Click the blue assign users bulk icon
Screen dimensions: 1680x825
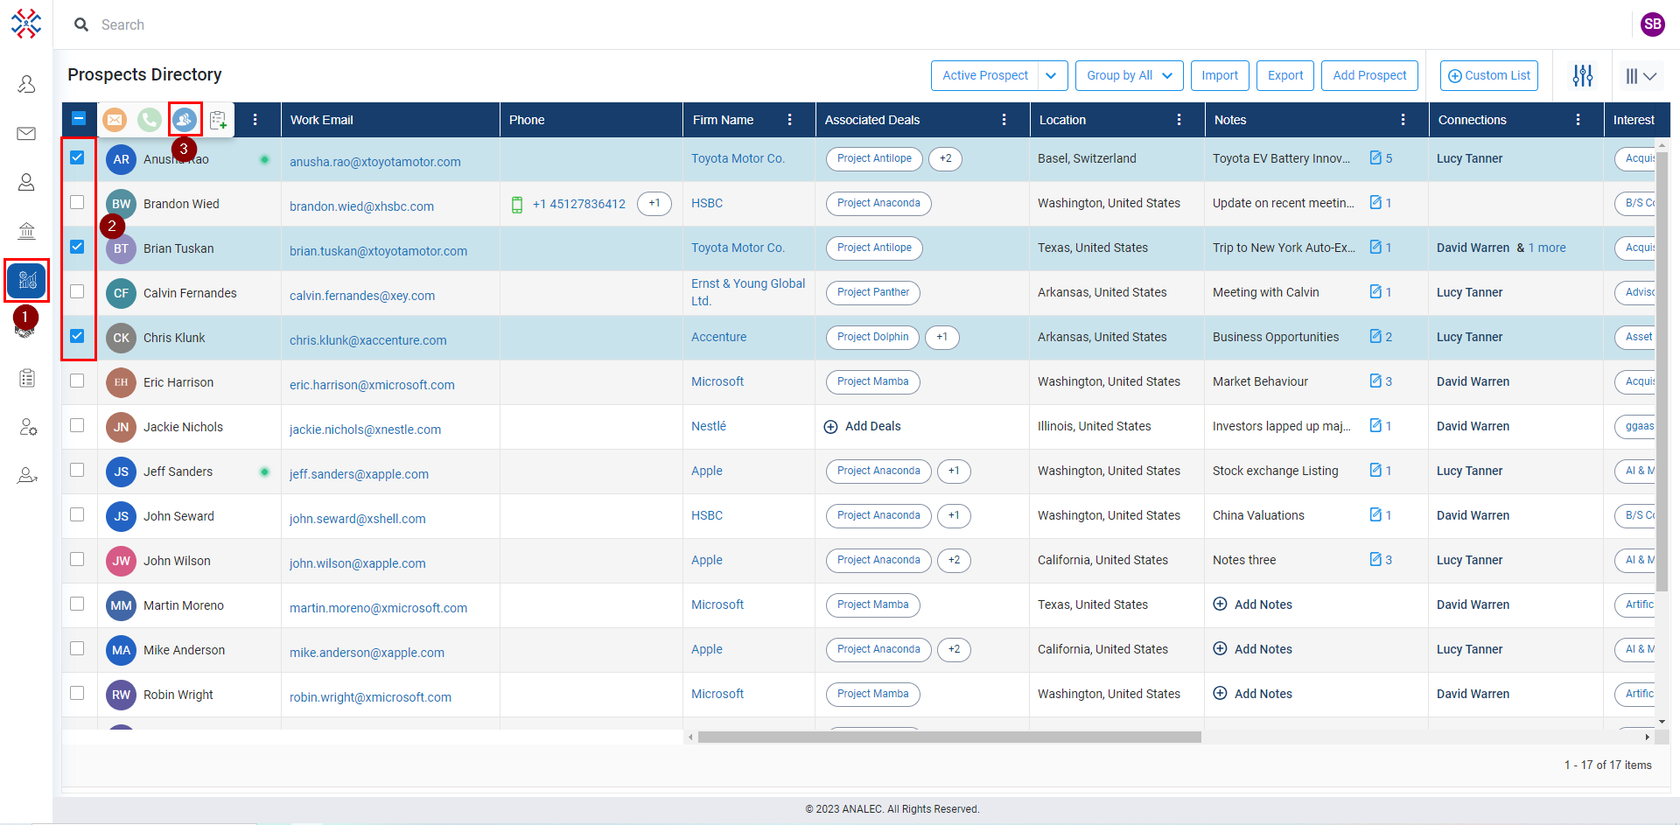185,119
